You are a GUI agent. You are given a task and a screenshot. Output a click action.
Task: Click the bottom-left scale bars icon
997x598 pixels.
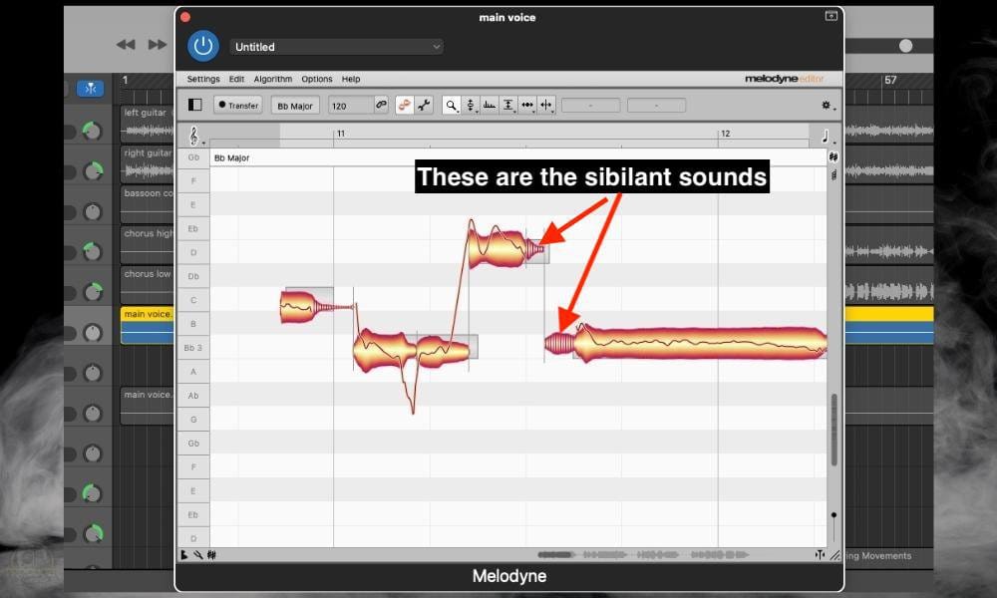[211, 555]
